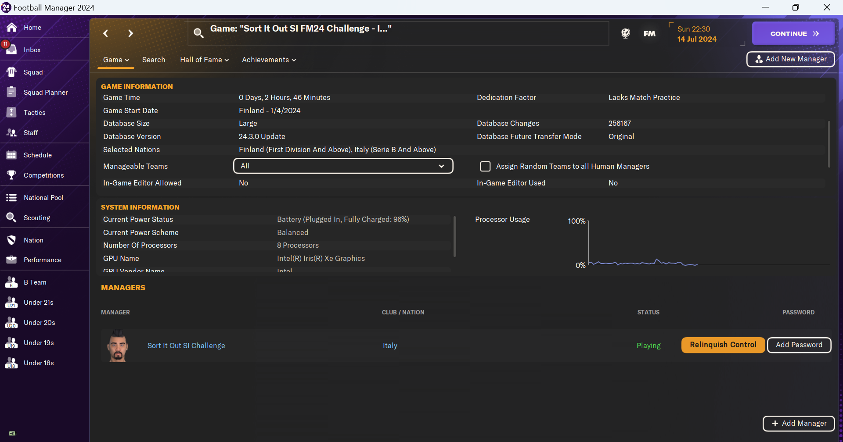Open the FM menu icon
The height and width of the screenshot is (442, 843).
pos(649,34)
